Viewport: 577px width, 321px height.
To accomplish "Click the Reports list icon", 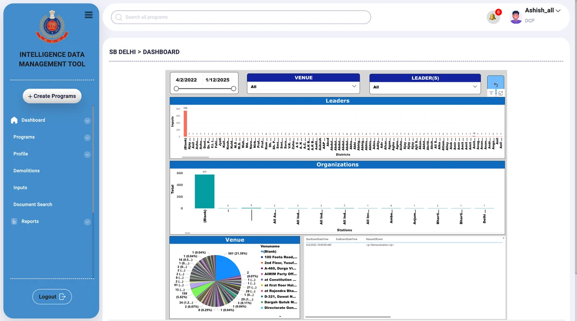I will (14, 221).
